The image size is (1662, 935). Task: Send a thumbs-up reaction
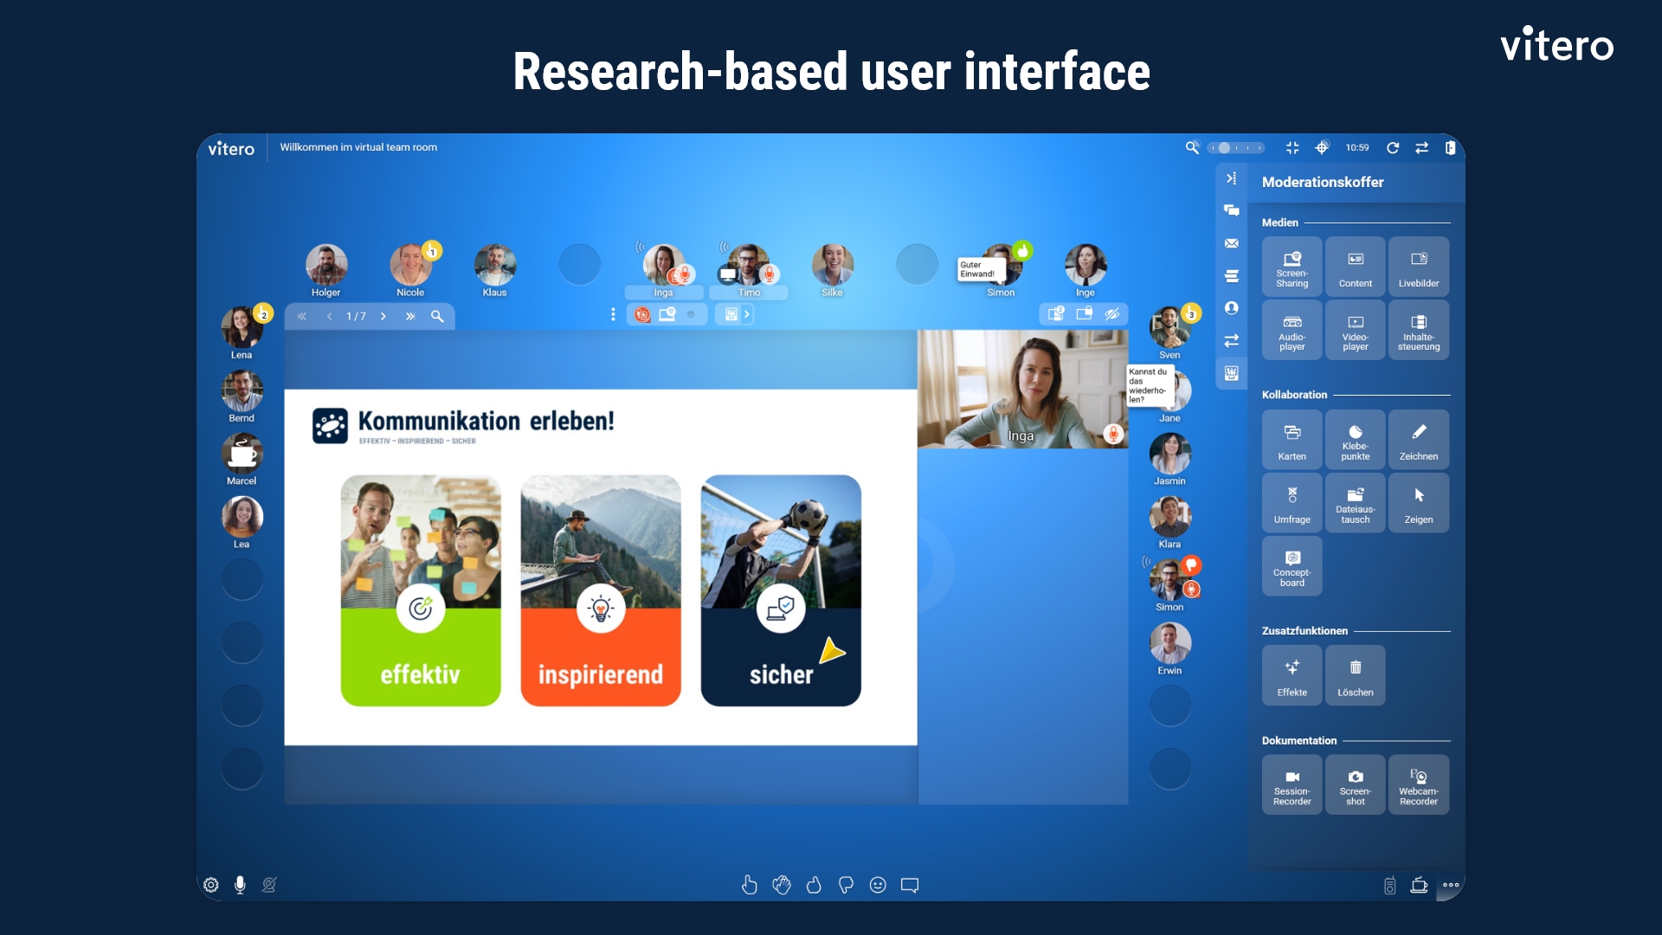coord(815,885)
